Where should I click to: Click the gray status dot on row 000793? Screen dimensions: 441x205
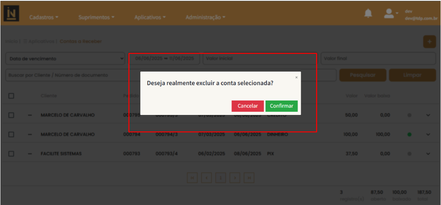[410, 154]
